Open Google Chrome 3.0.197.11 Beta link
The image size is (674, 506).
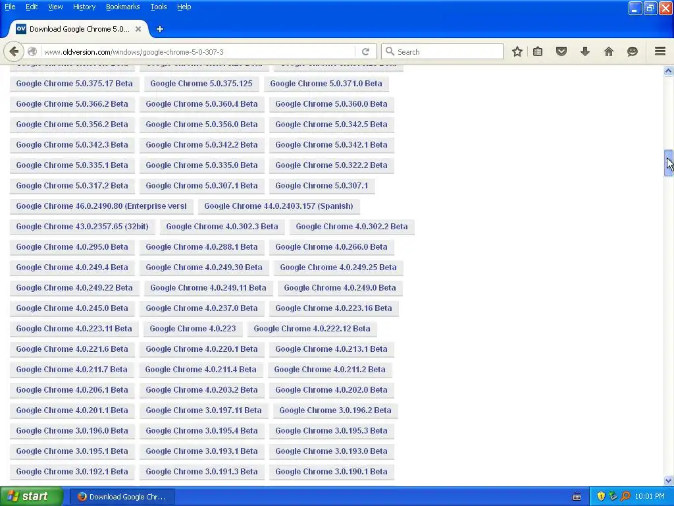(x=204, y=410)
